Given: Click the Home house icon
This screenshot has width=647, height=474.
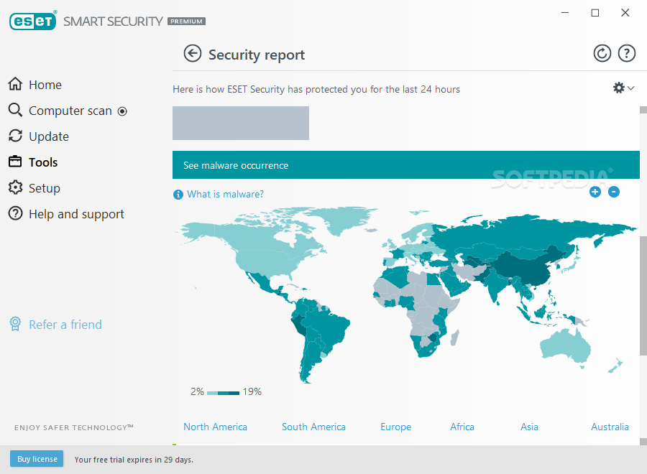Looking at the screenshot, I should point(15,84).
